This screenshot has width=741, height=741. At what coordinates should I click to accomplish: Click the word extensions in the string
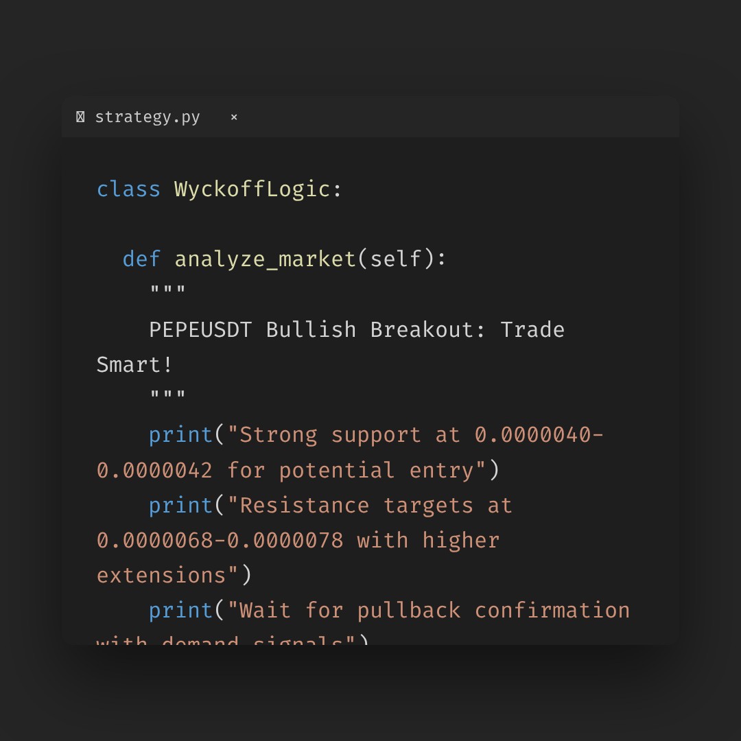point(161,575)
